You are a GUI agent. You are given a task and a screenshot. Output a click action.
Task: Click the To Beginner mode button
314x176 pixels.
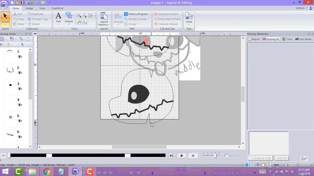(261, 158)
